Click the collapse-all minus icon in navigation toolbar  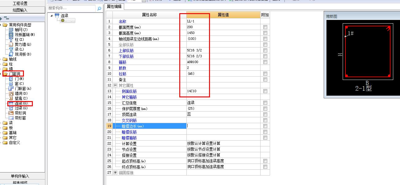6,18
